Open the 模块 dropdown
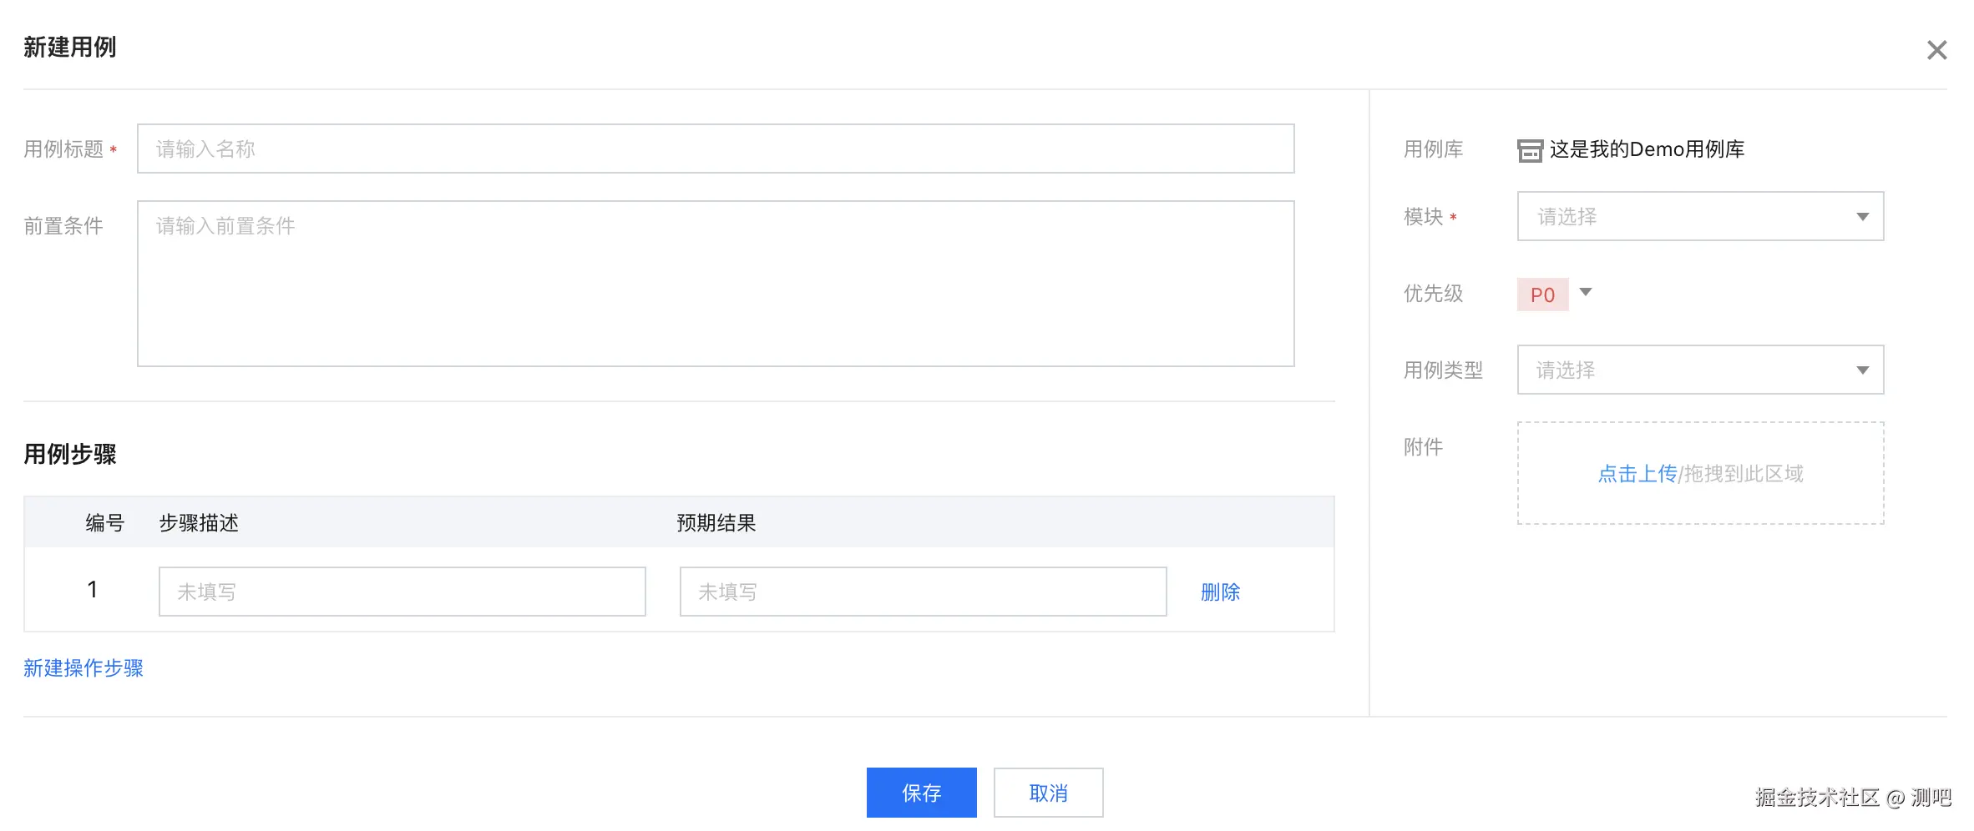 (x=1699, y=217)
